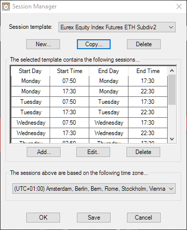Click the scroll down arrow in sessions list
Screen dimensions: 187x230
172,139
